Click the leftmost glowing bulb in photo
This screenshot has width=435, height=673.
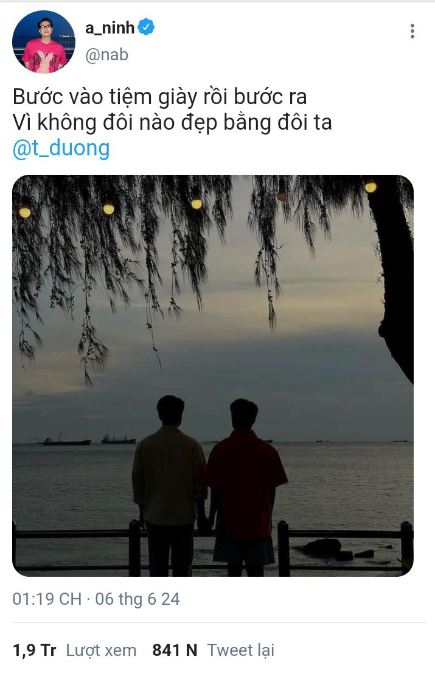pos(25,212)
